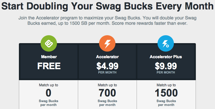Click the $4.99 price label
Image resolution: width=215 pixels, height=109 pixels.
point(107,66)
